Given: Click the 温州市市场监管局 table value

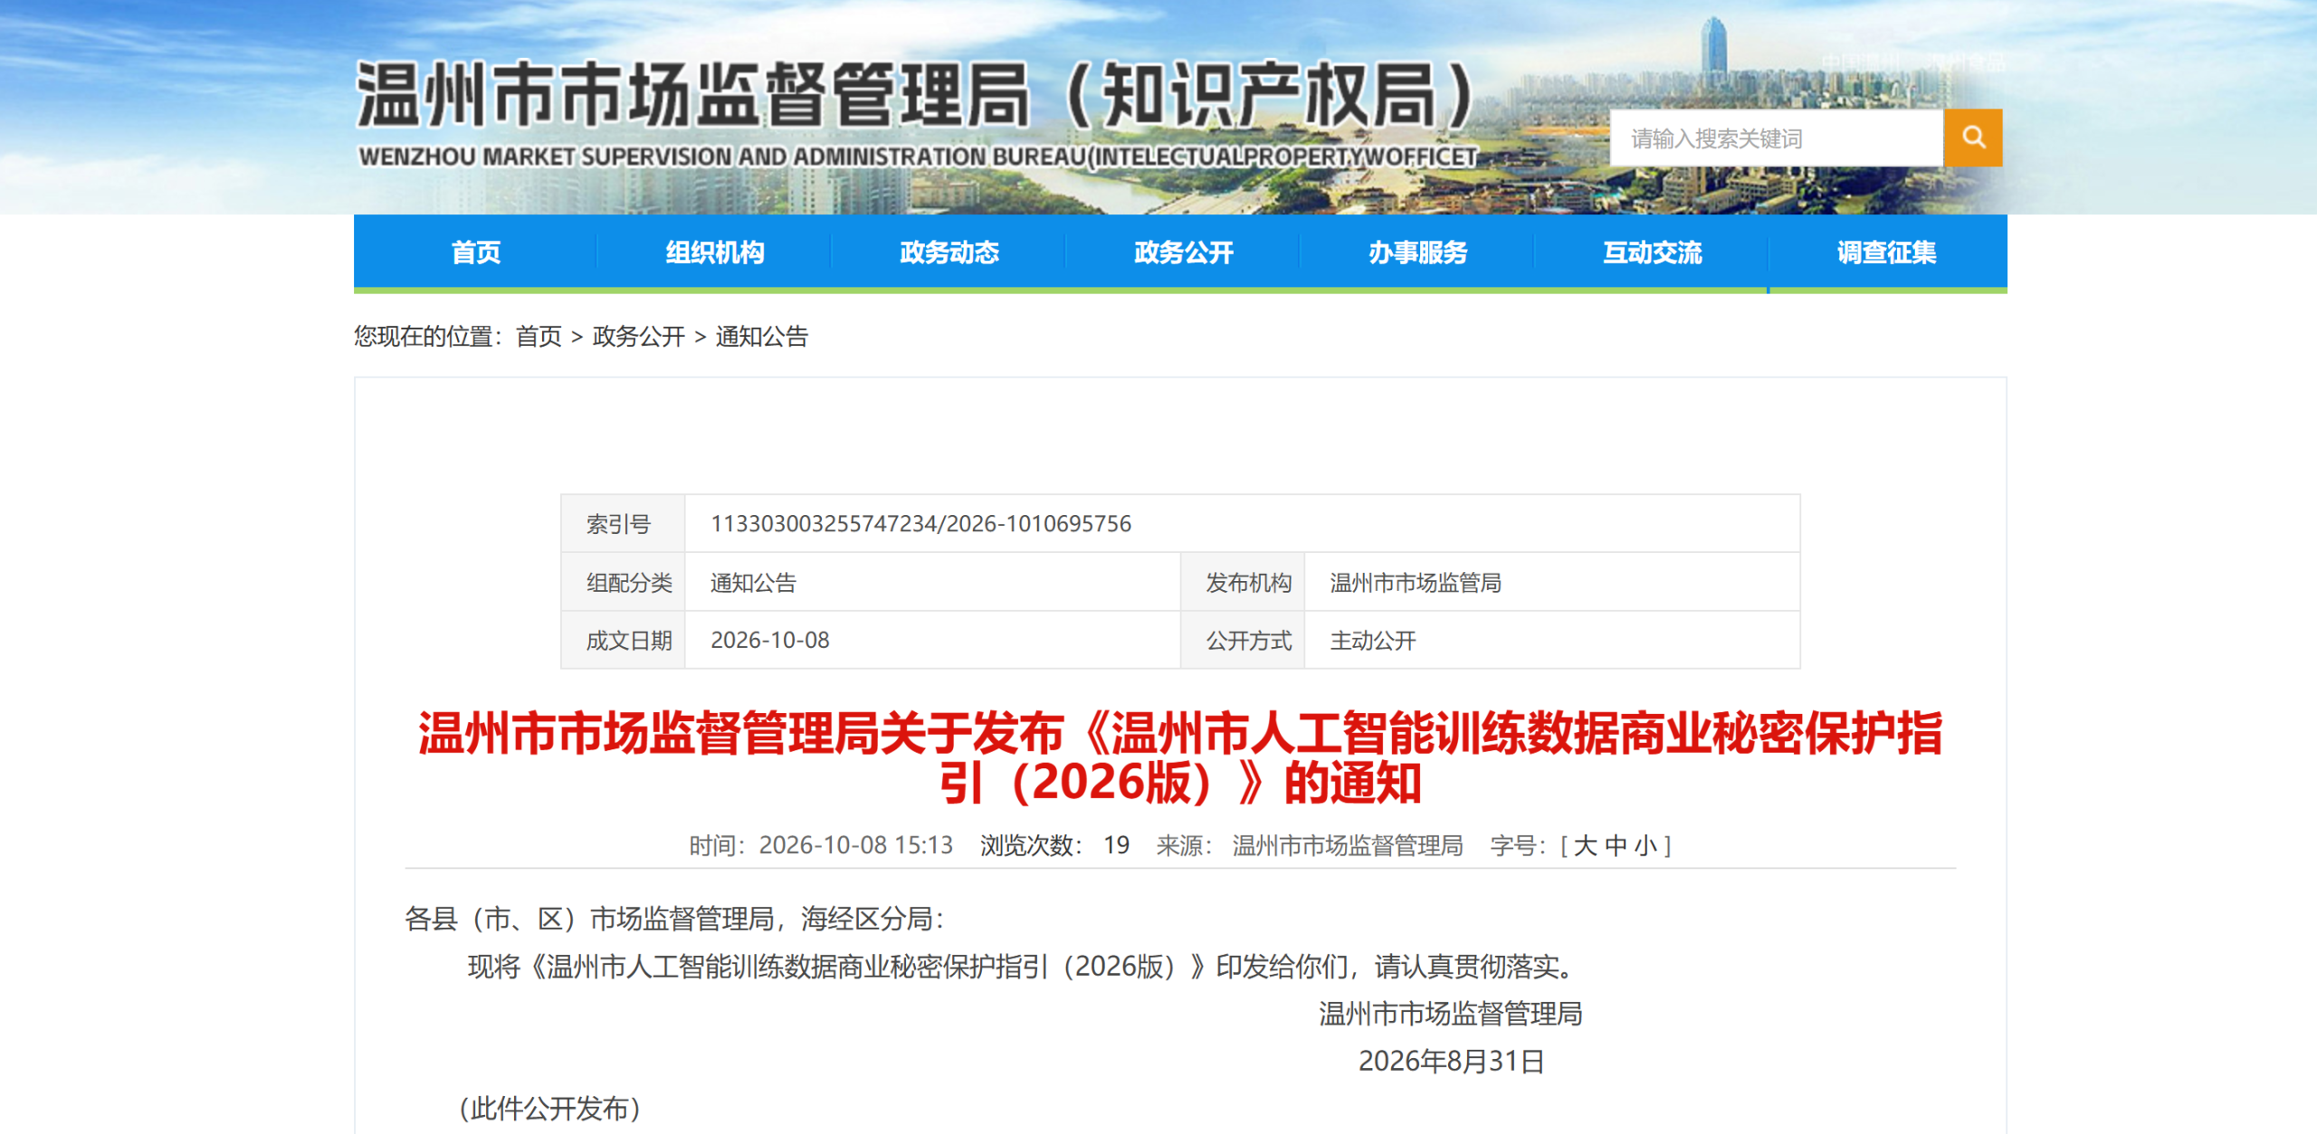Looking at the screenshot, I should click(x=1416, y=583).
